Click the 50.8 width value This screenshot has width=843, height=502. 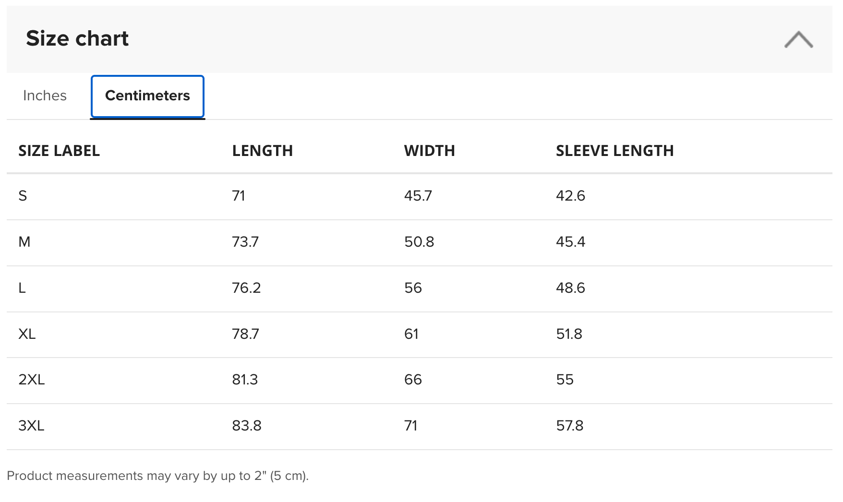coord(419,242)
